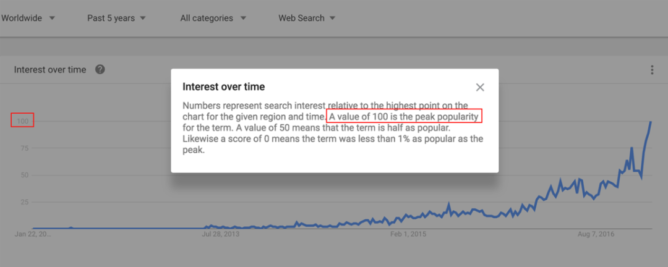Click the 75 y-axis label
The width and height of the screenshot is (668, 267).
click(x=24, y=148)
